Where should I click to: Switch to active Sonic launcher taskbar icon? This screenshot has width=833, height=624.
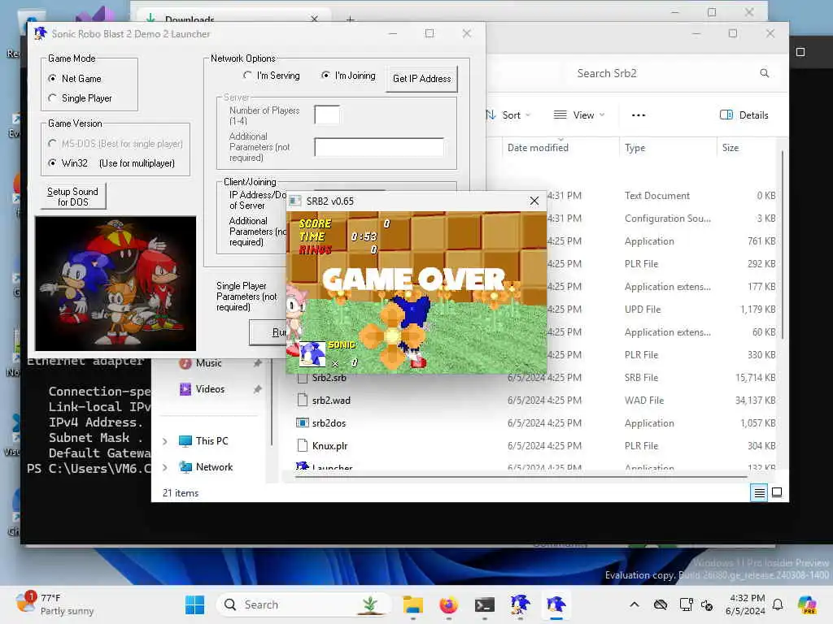556,604
